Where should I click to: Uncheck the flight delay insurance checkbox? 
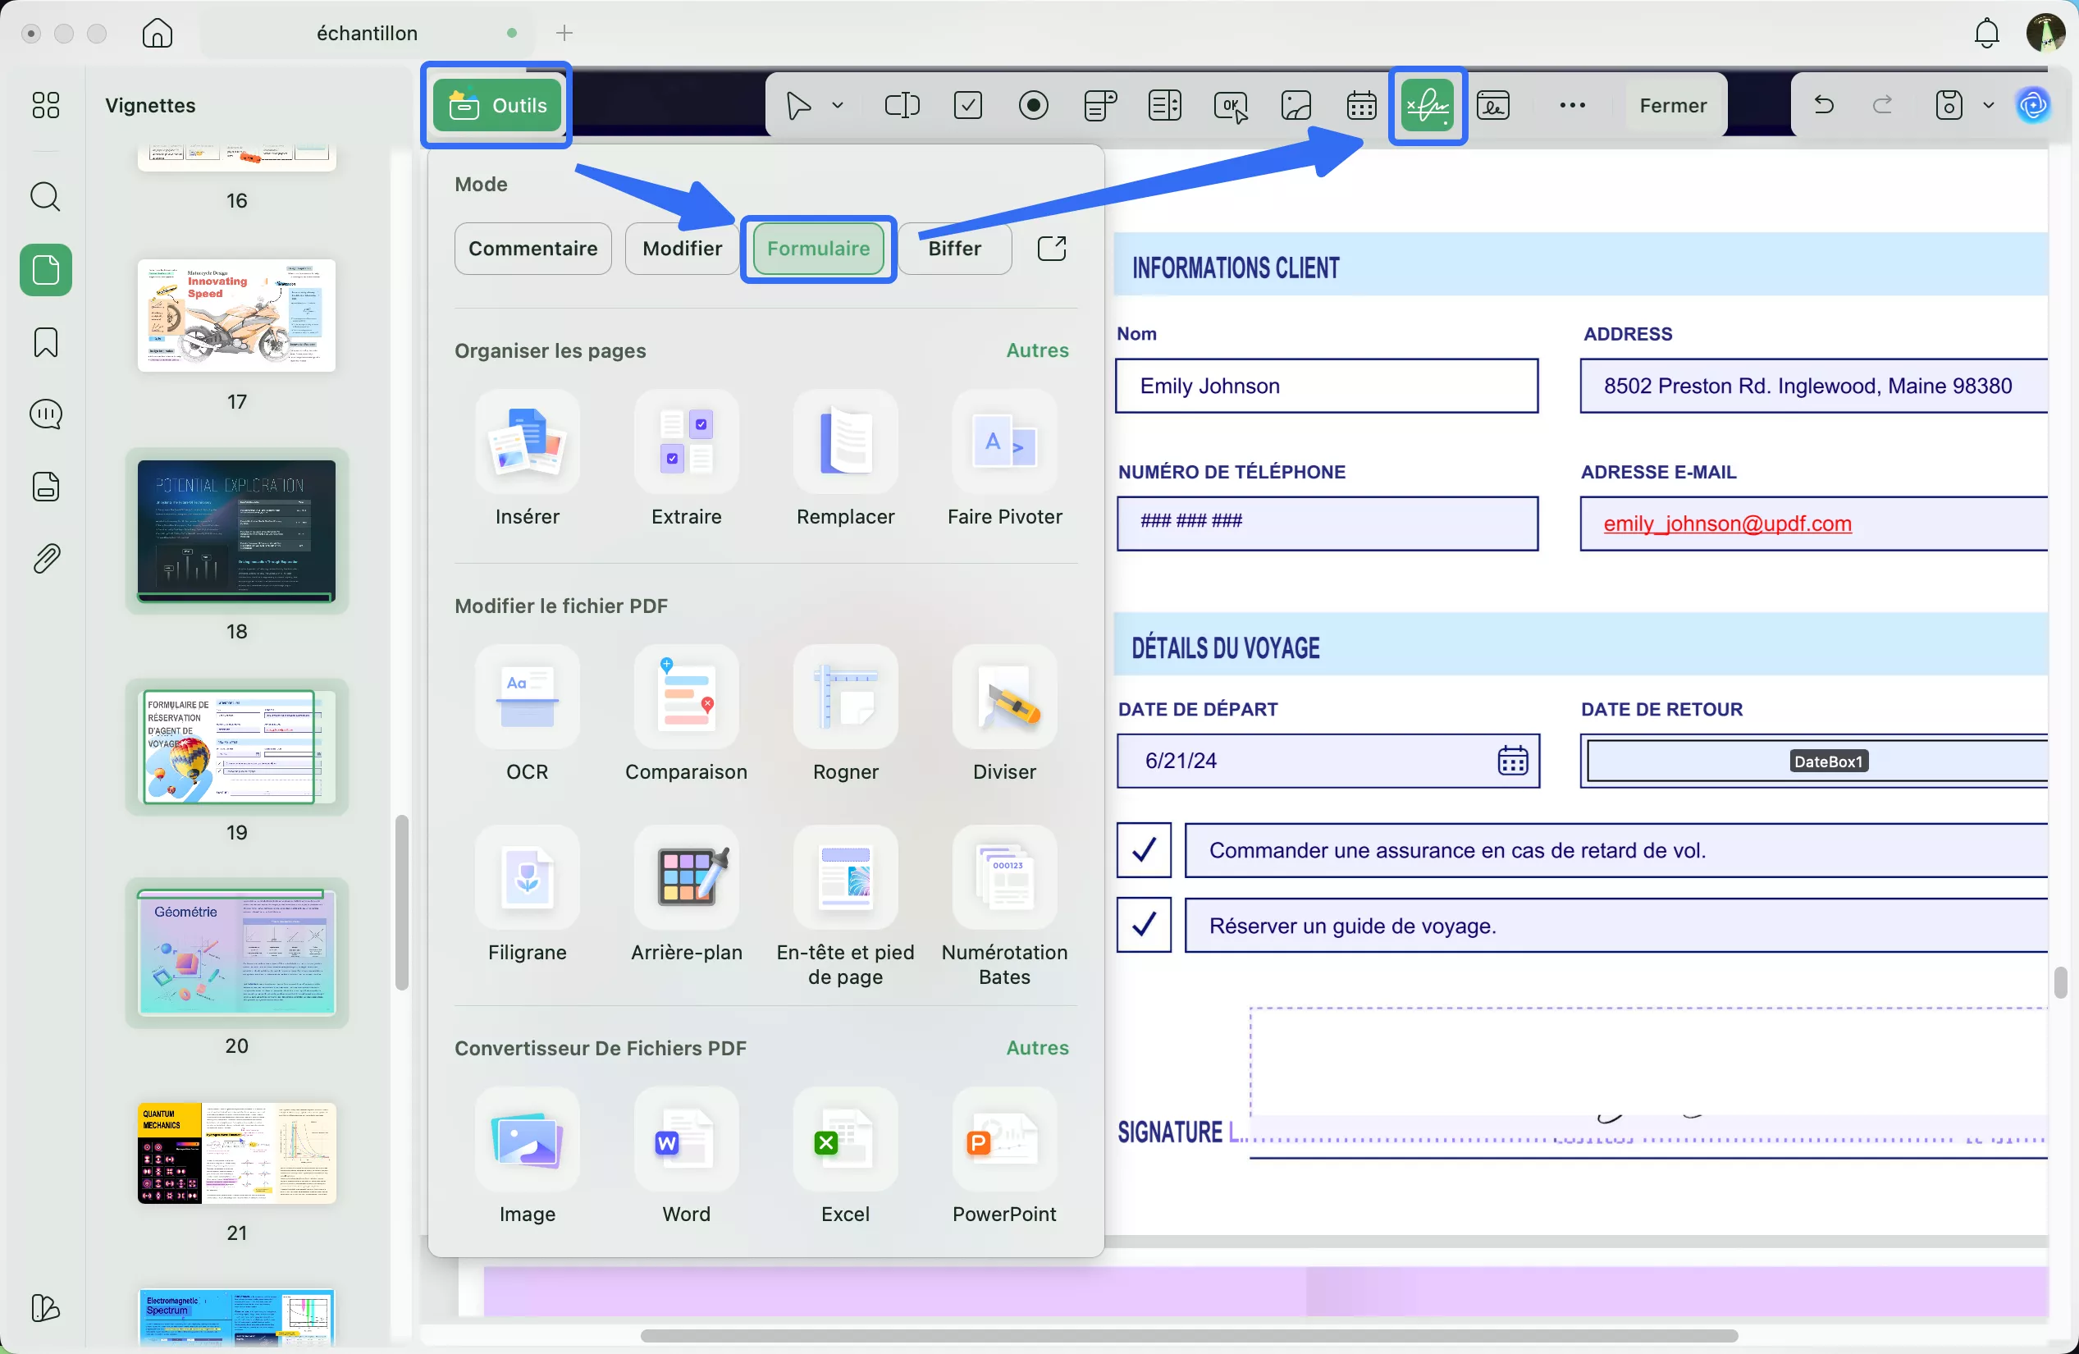(1144, 850)
